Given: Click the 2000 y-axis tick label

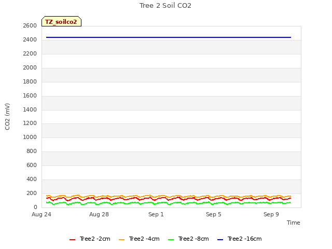Looking at the screenshot, I should coord(30,68).
